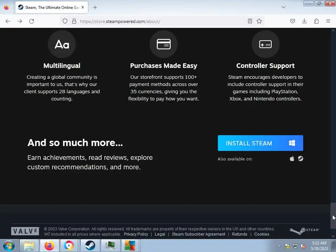Click the scrollbar down arrow
Image resolution: width=336 pixels, height=252 pixels.
333,236
